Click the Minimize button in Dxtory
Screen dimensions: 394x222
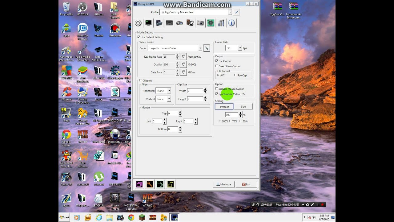coord(224,184)
